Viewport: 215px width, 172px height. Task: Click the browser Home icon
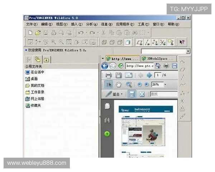click(158, 66)
